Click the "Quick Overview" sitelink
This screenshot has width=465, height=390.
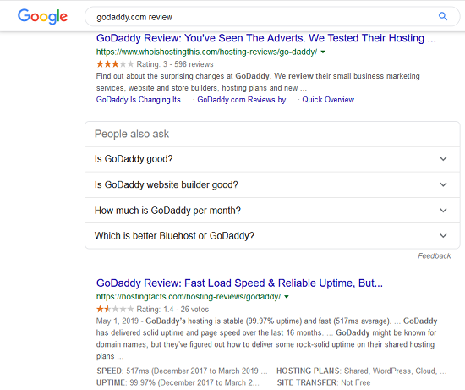(328, 100)
